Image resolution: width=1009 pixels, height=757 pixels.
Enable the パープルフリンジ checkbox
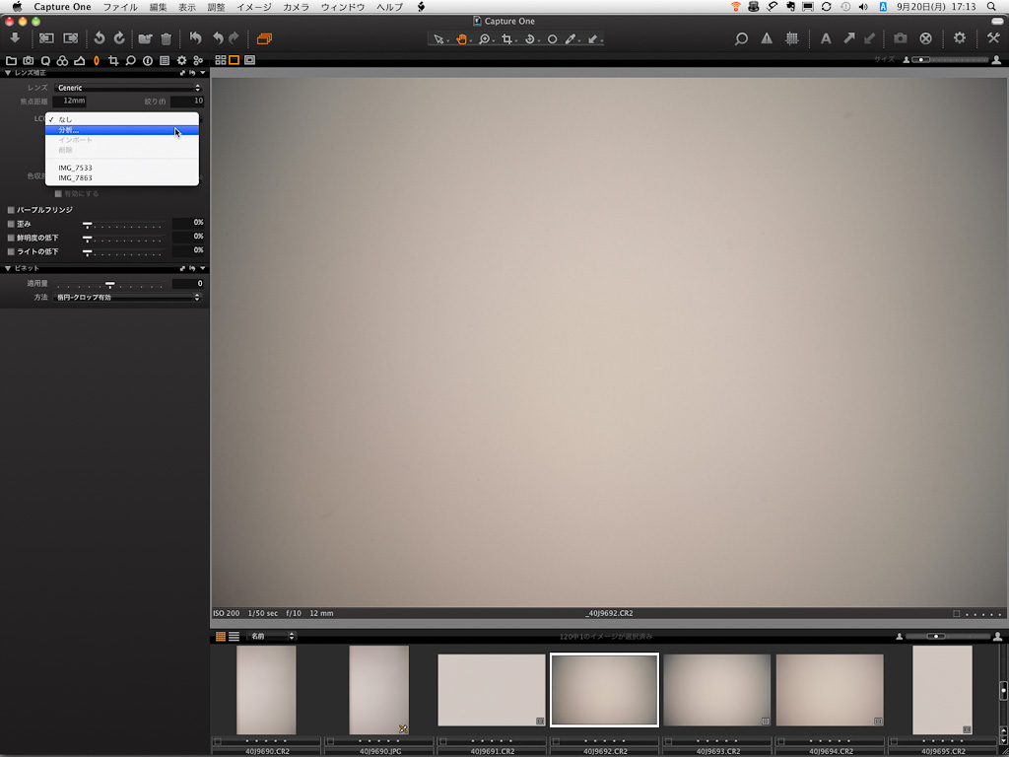tap(12, 210)
